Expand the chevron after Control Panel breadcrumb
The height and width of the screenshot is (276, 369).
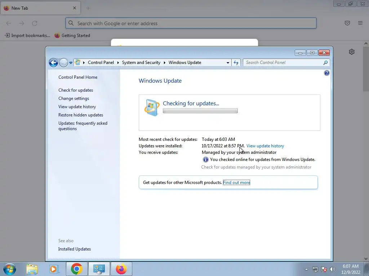click(x=118, y=63)
